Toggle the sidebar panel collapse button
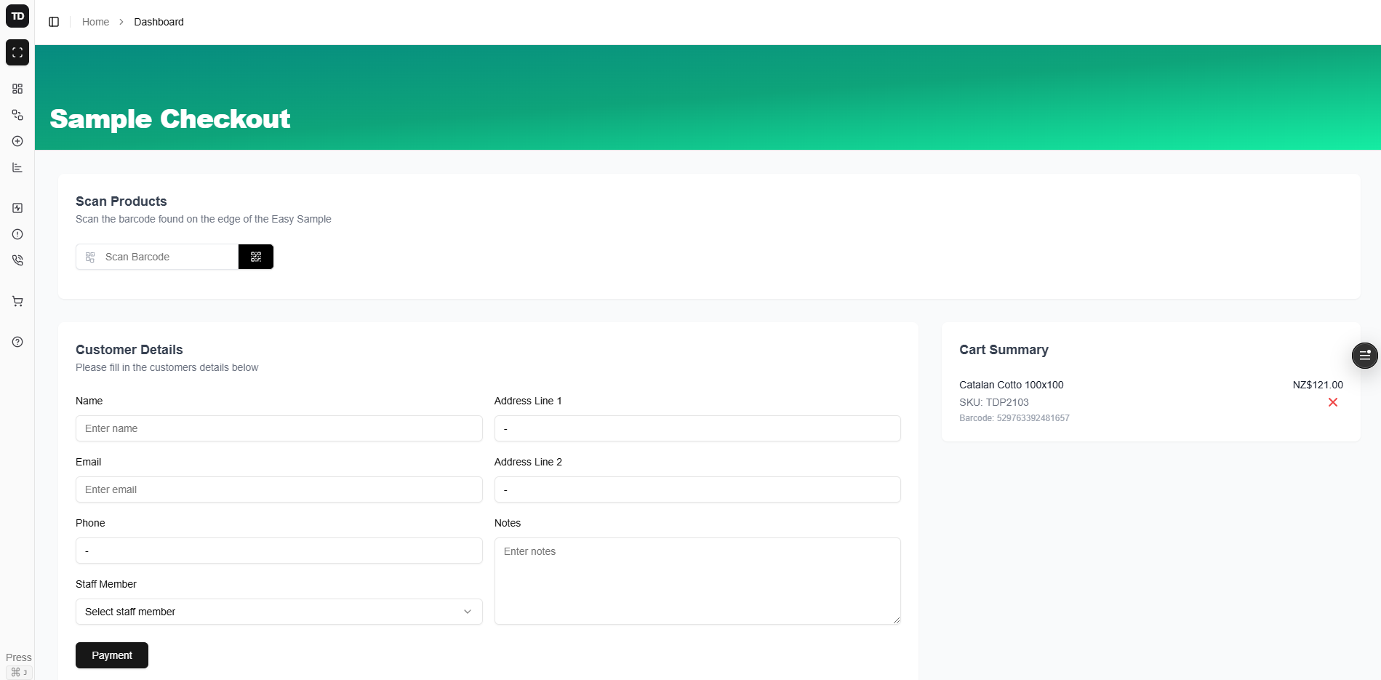 (x=54, y=22)
